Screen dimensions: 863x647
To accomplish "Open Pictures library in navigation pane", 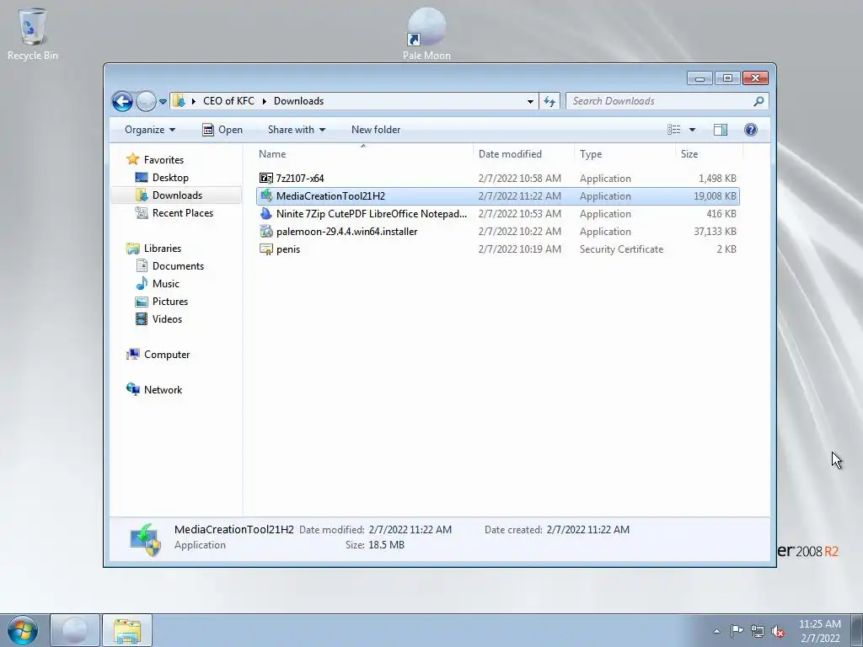I will [x=170, y=302].
